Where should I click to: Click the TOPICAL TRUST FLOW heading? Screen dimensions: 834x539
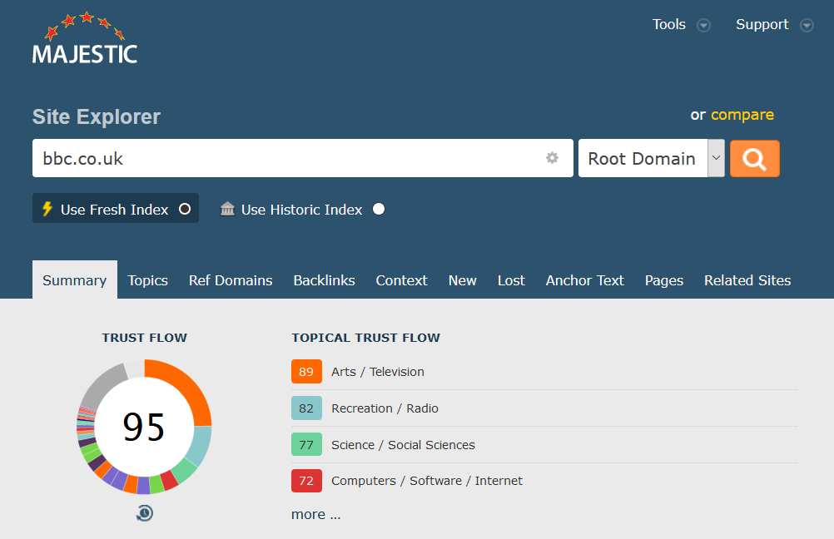366,338
